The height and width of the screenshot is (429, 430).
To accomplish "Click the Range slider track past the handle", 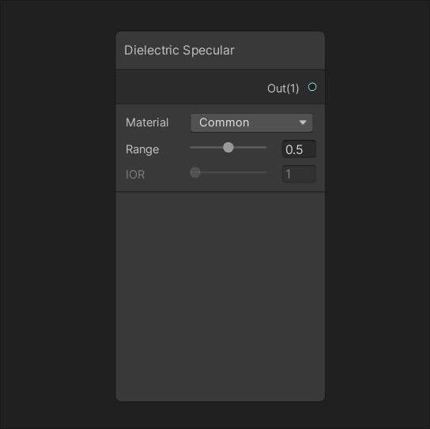I will tap(250, 148).
